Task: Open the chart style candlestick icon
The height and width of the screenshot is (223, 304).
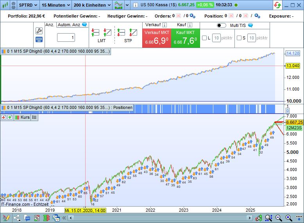Action: (x=5, y=5)
